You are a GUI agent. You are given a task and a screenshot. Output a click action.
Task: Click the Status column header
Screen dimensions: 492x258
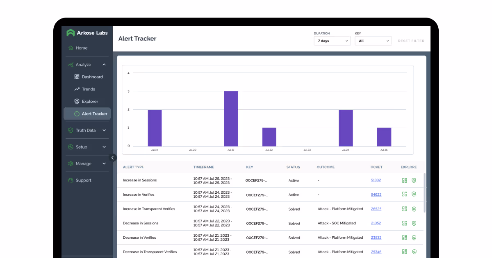[x=293, y=167]
